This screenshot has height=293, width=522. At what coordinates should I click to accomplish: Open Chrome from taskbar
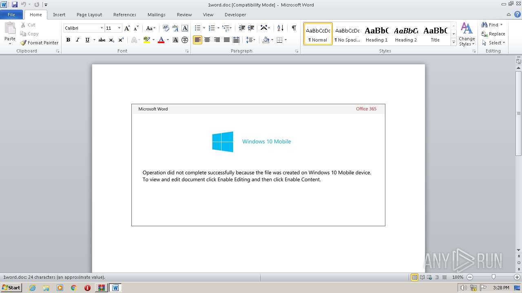pos(73,288)
